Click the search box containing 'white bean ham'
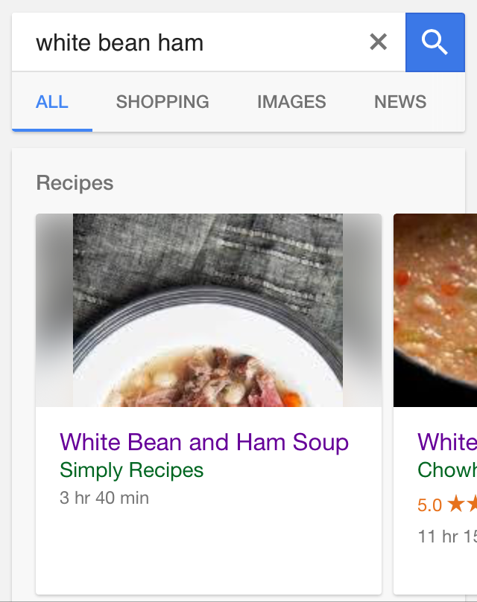 186,42
